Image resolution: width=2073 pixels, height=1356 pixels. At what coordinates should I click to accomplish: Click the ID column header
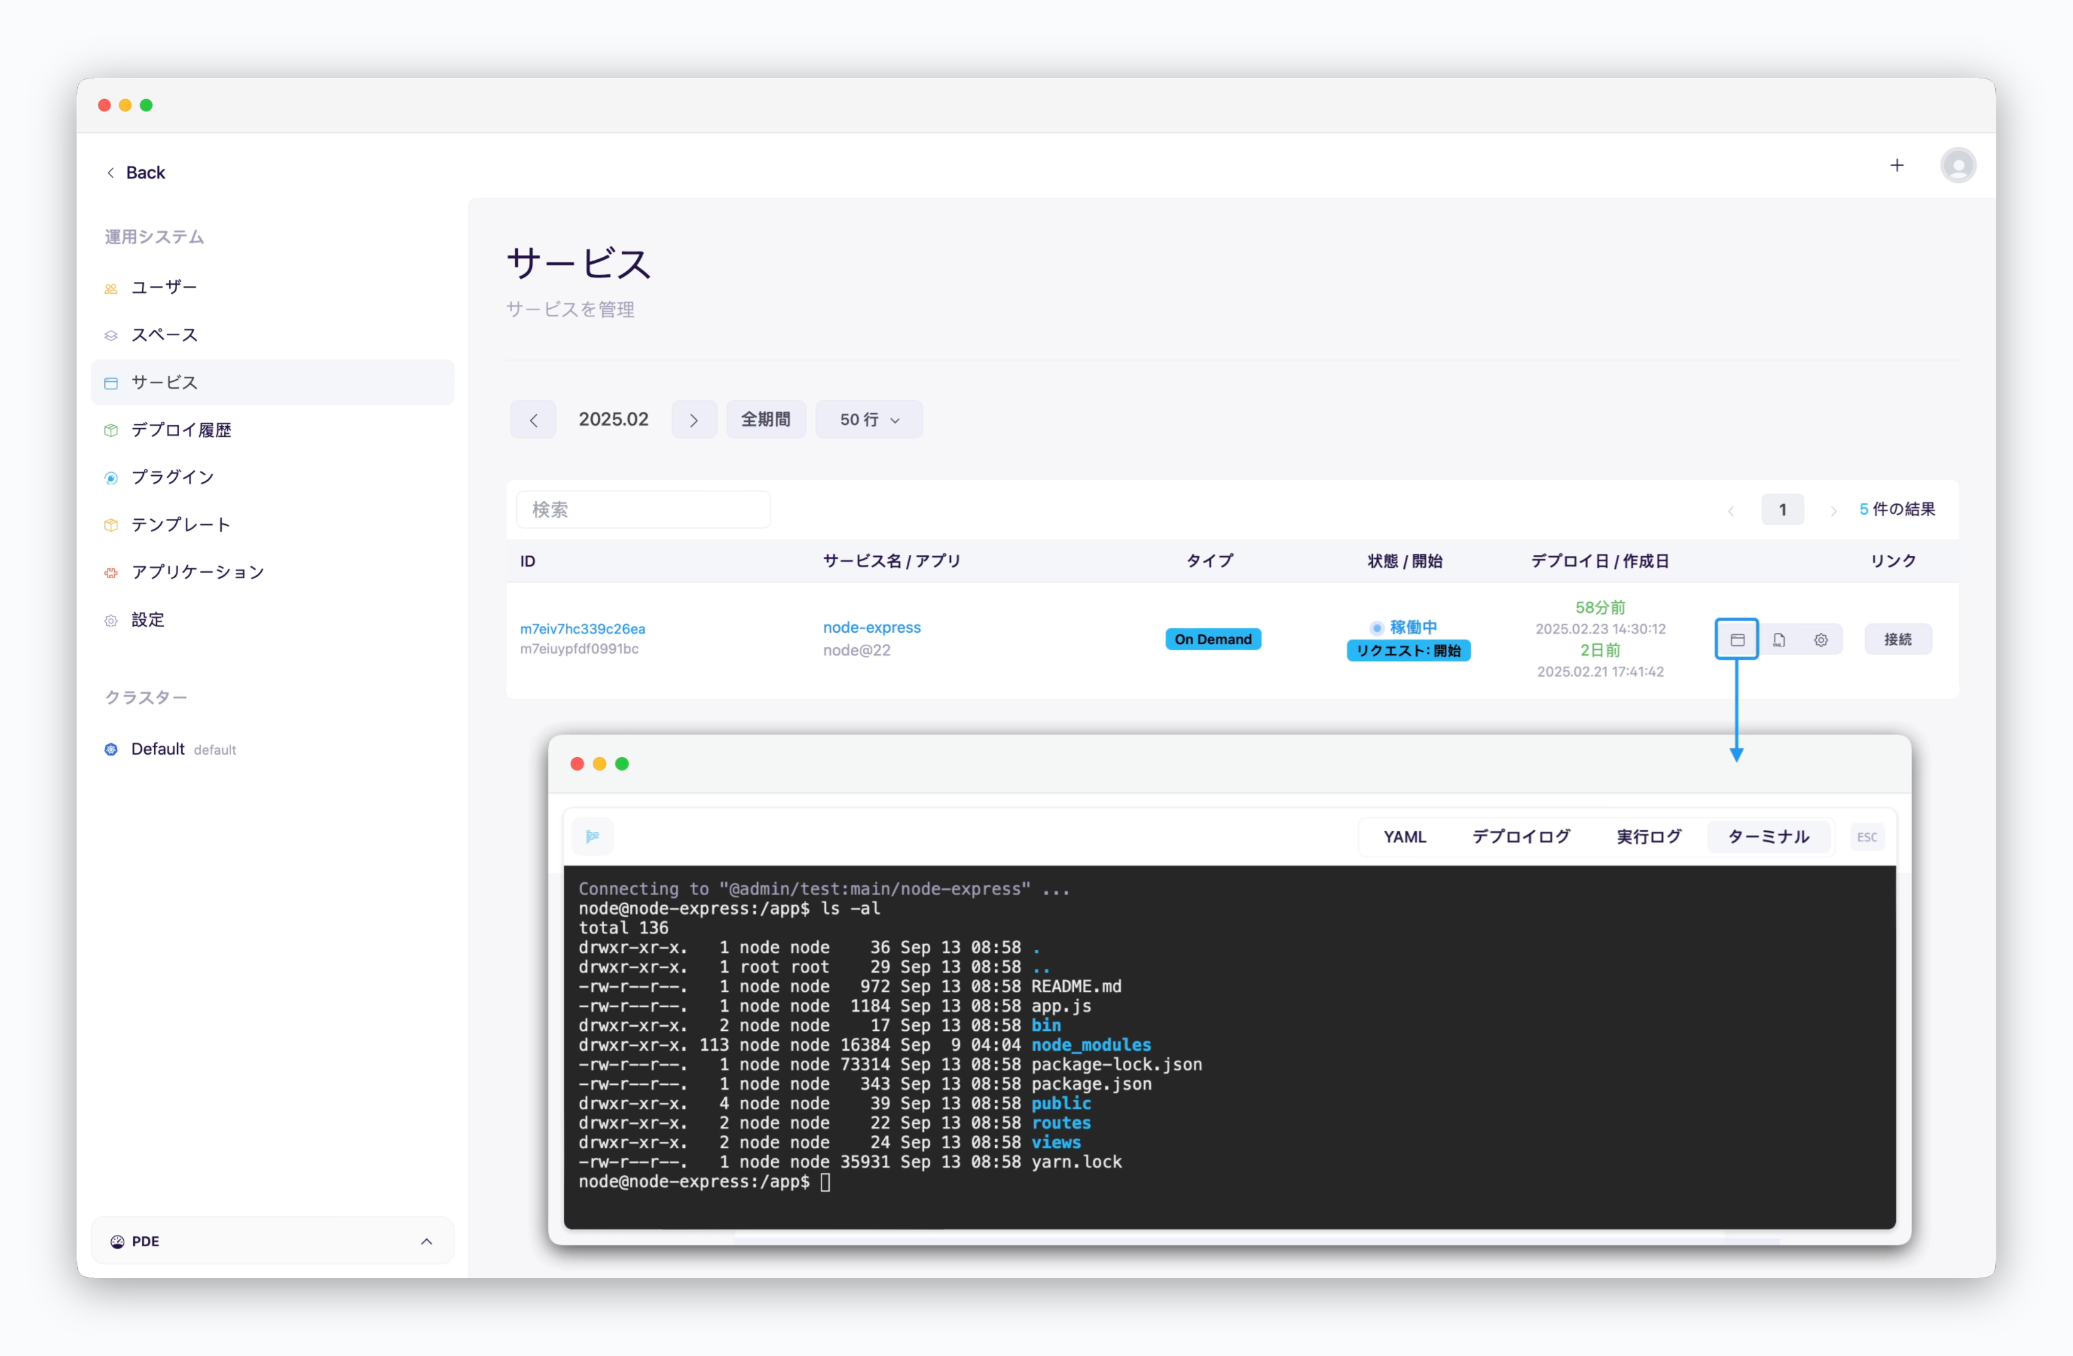tap(528, 562)
